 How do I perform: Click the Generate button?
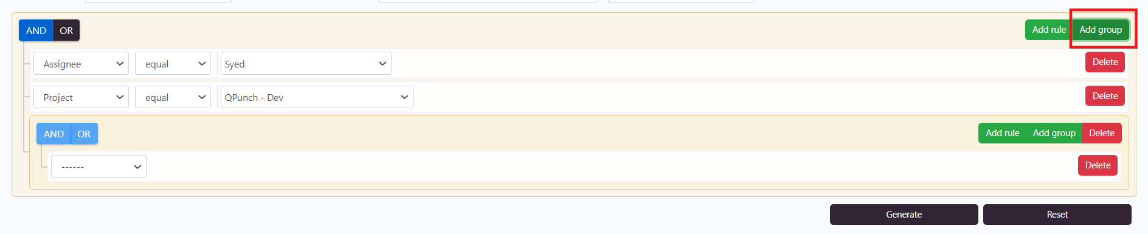[x=904, y=215]
